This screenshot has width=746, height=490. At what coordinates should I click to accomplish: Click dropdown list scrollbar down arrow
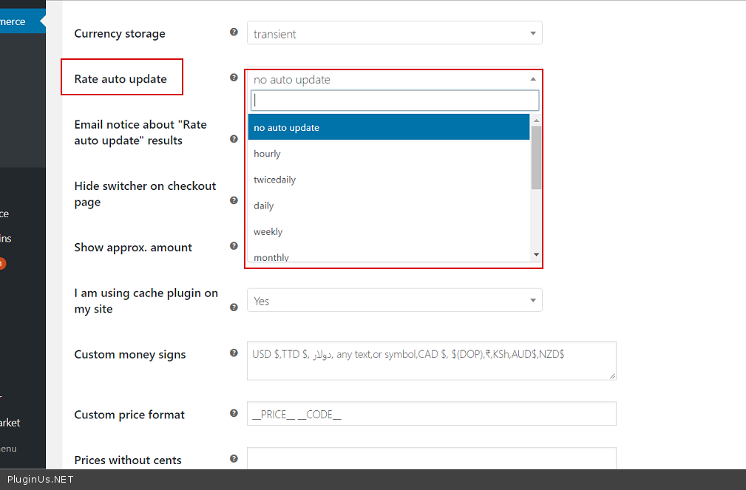click(536, 255)
